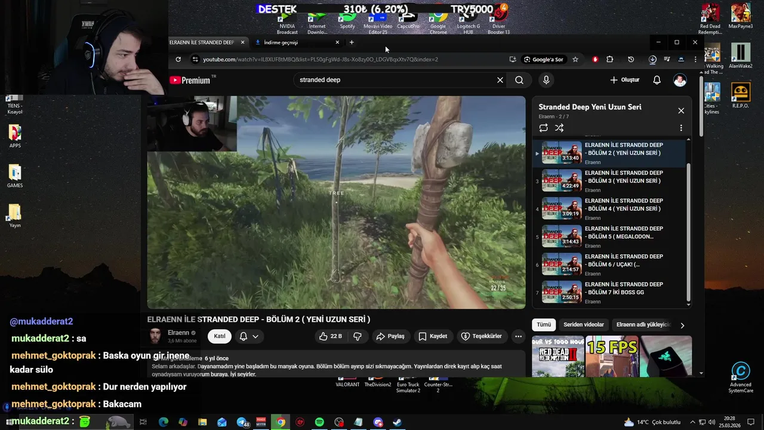
Task: Close the Stranded Deep playlist panel
Action: tap(681, 110)
